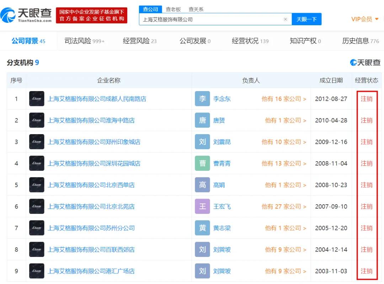Clear the search box with the X icon

(x=286, y=20)
